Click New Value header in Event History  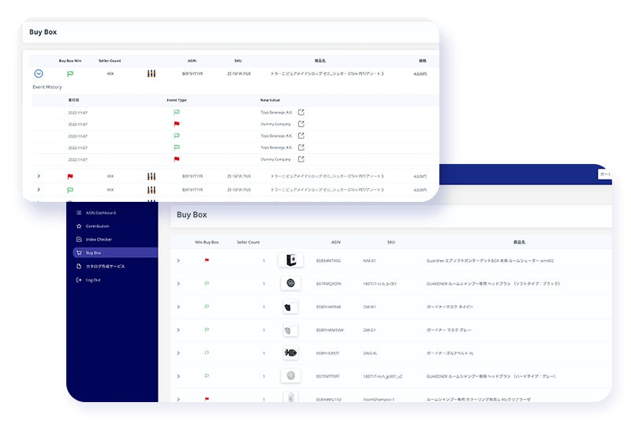tap(270, 100)
